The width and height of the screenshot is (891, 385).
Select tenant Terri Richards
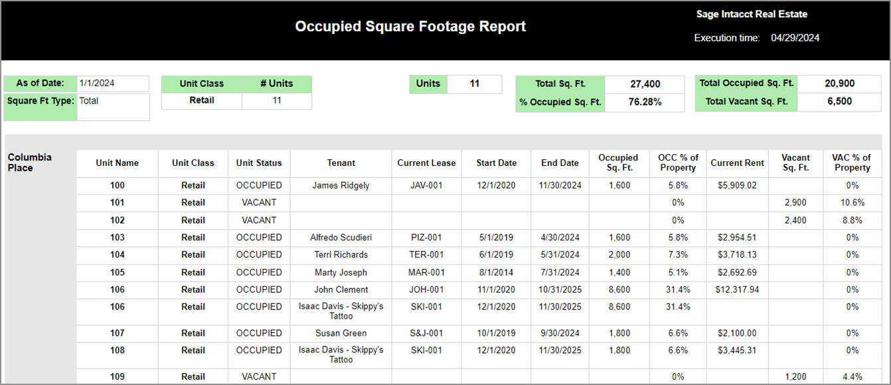341,254
